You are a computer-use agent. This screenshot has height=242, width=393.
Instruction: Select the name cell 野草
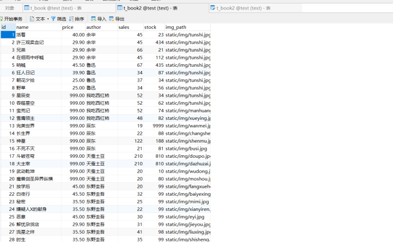(x=38, y=88)
